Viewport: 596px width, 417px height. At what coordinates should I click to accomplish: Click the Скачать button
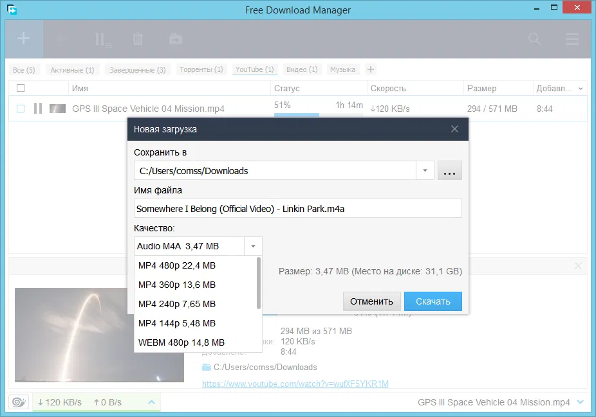click(x=433, y=301)
